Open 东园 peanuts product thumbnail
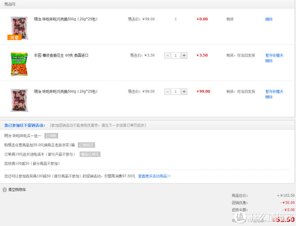The height and width of the screenshot is (226, 296). (x=19, y=64)
